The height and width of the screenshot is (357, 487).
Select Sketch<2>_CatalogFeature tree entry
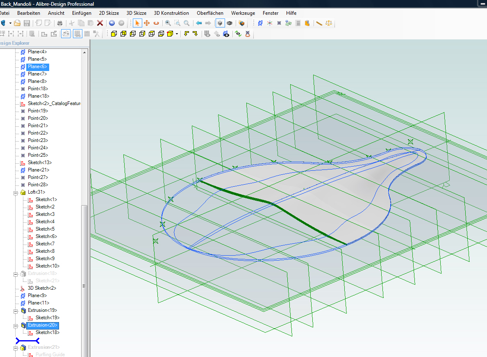point(54,103)
